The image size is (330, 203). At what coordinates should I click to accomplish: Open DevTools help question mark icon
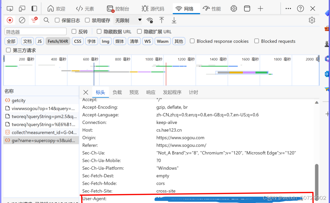(x=300, y=9)
